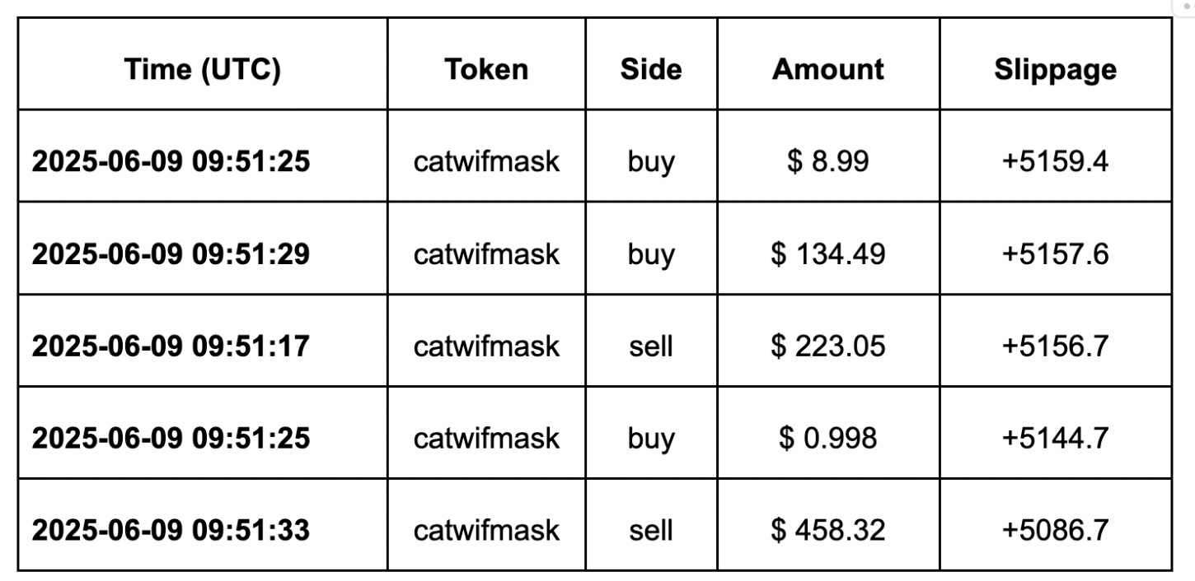This screenshot has width=1195, height=581.
Task: Select the 09:51:29 timestamp cell
Action: pos(203,253)
